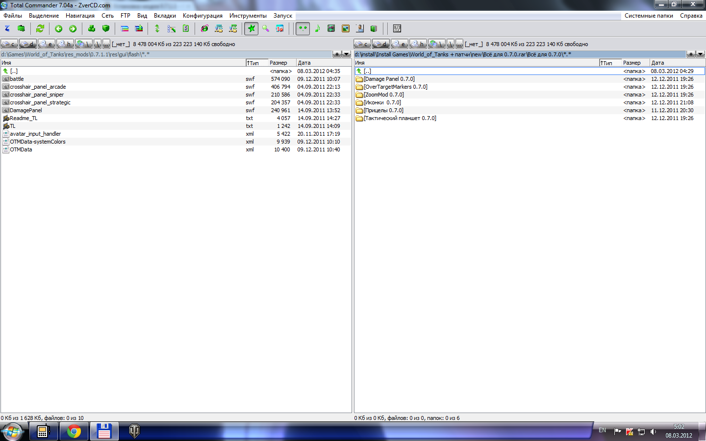
Task: Click the right panel path bar
Action: pos(520,54)
